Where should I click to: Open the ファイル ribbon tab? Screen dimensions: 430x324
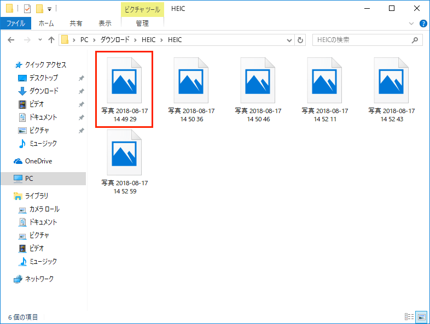(x=16, y=23)
